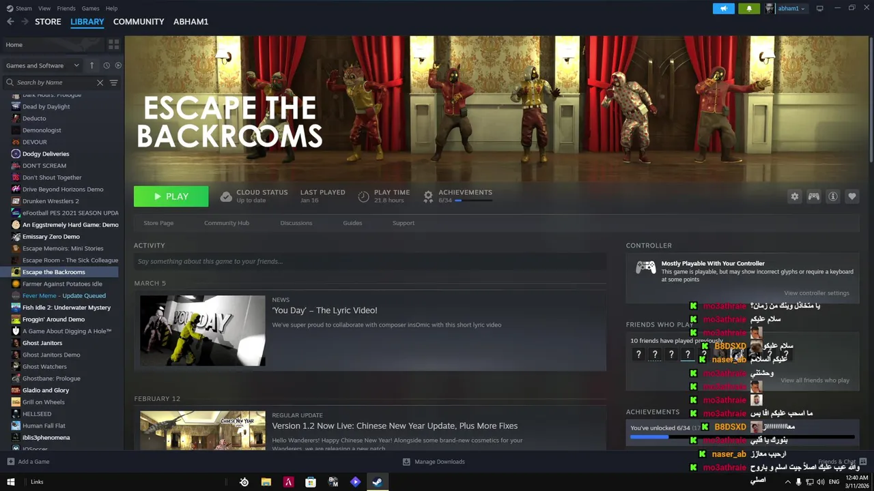
Task: Open controller layout icon next to gear
Action: pos(814,196)
